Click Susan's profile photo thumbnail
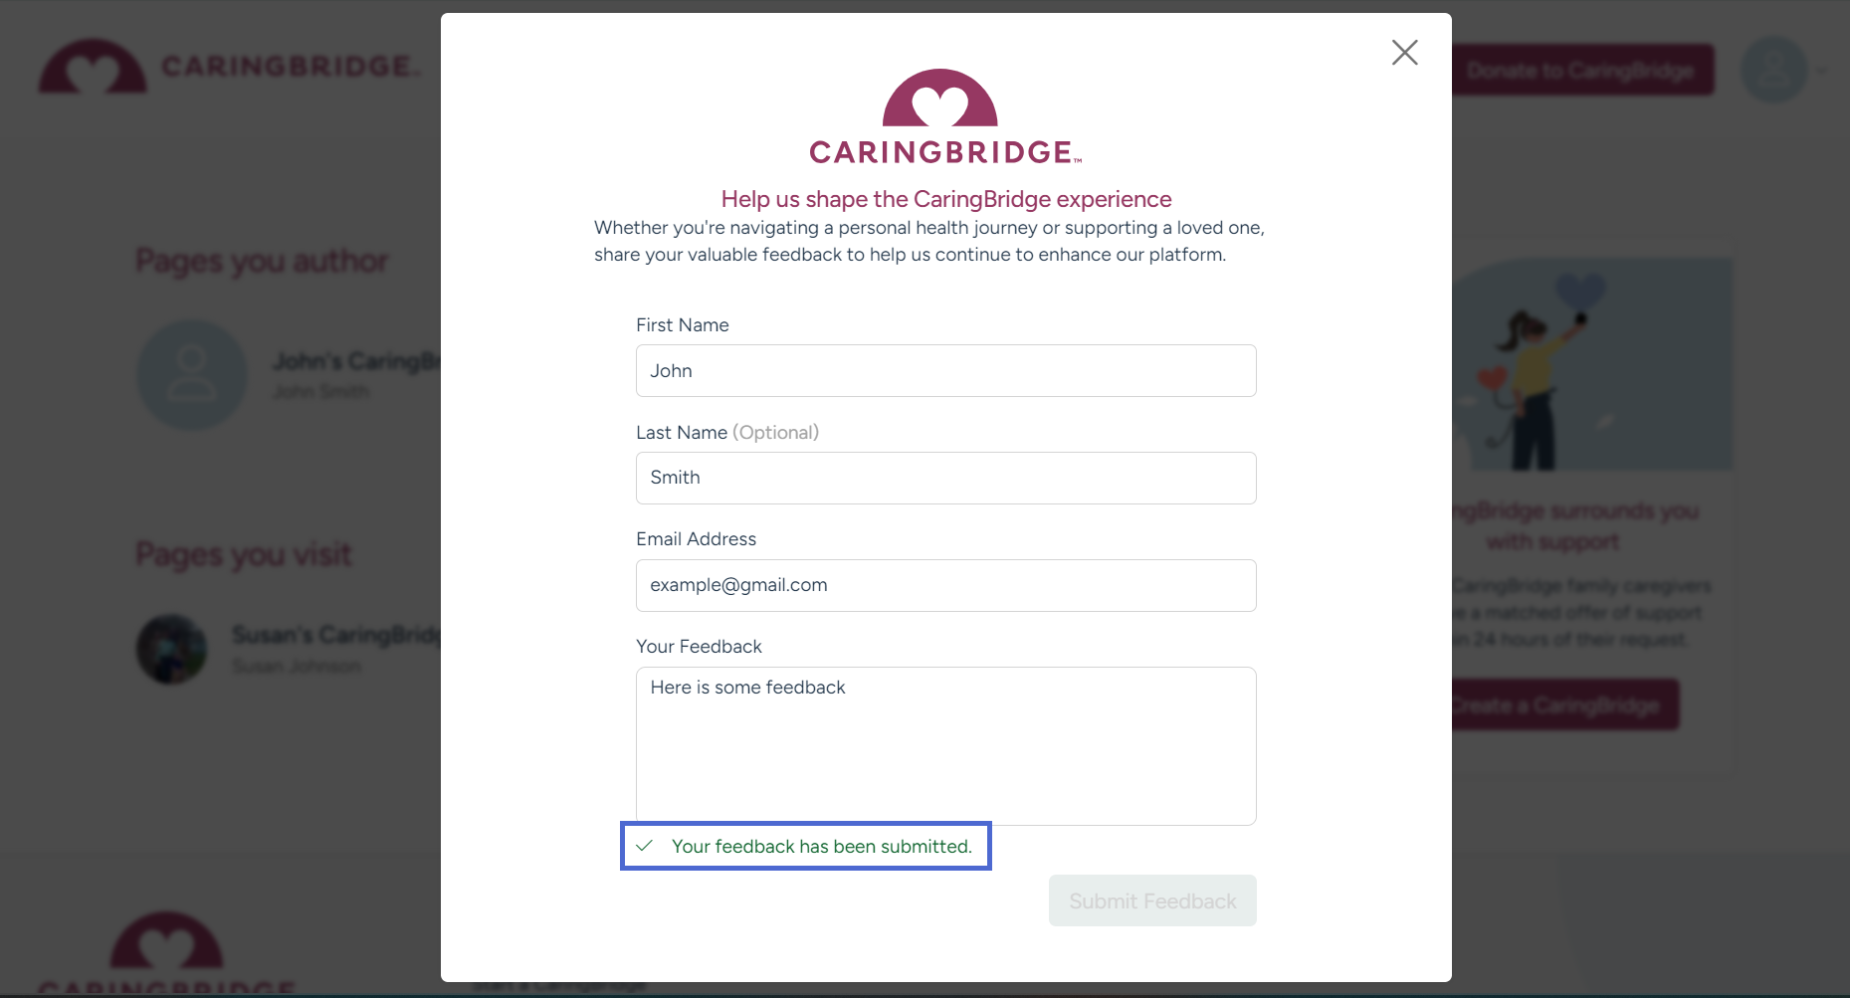Screen dimensions: 1850x998 (x=171, y=650)
